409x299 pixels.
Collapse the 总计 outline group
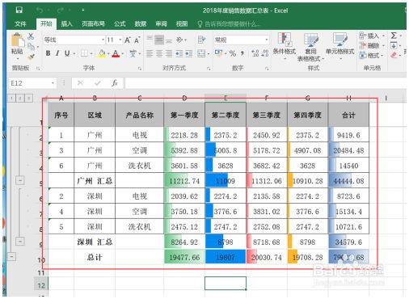coord(11,256)
